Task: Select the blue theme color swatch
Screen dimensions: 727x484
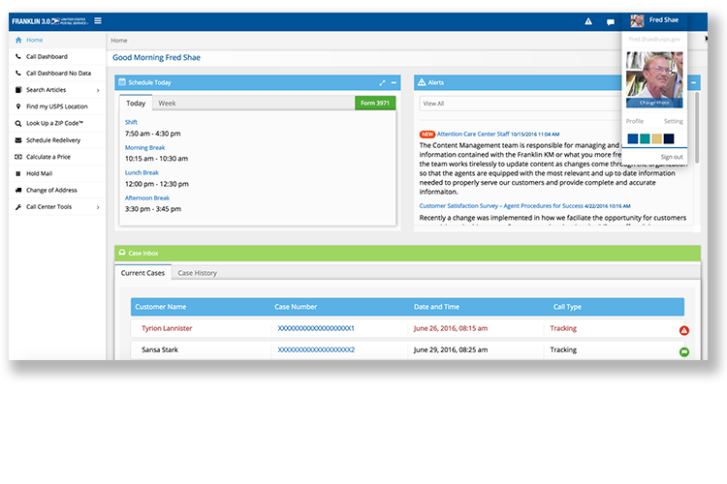Action: [632, 138]
